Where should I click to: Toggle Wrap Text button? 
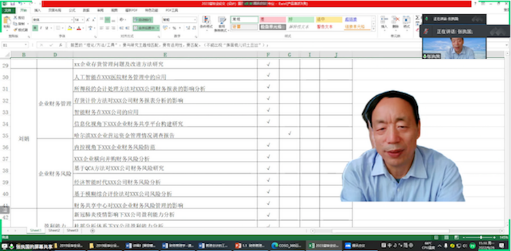(142, 20)
